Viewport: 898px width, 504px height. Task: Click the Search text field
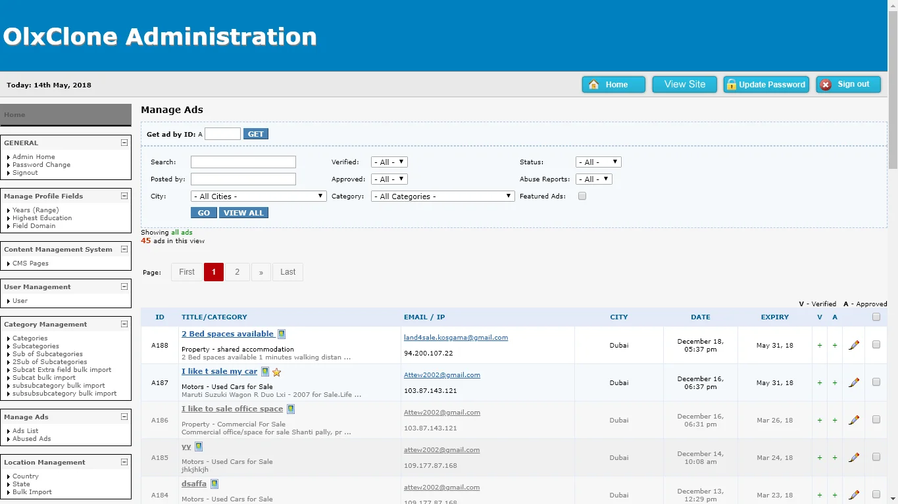point(243,162)
